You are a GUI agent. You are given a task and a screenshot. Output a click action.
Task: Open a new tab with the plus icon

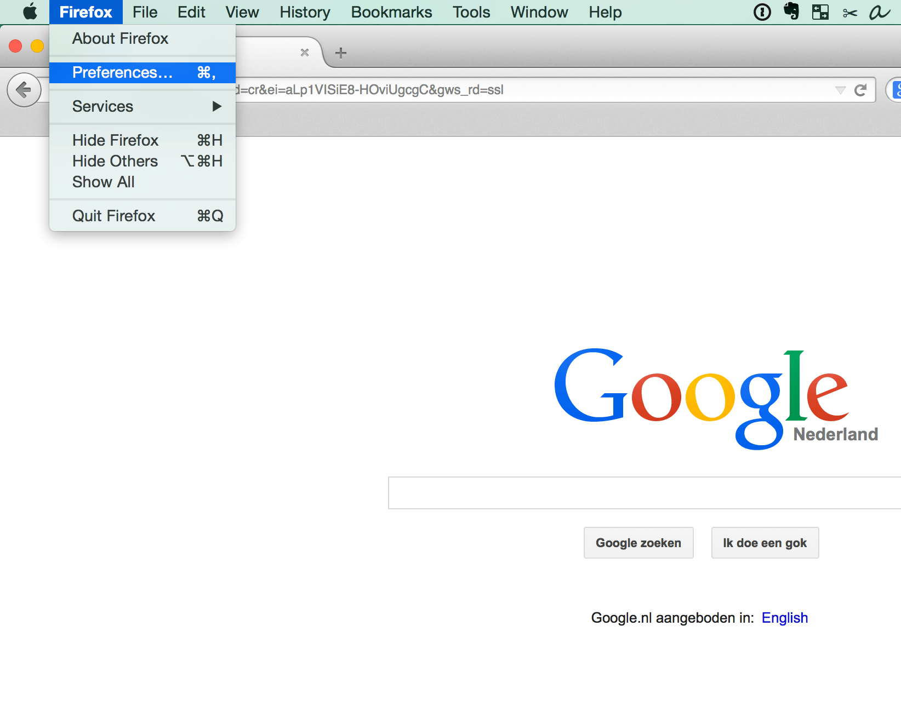[341, 53]
